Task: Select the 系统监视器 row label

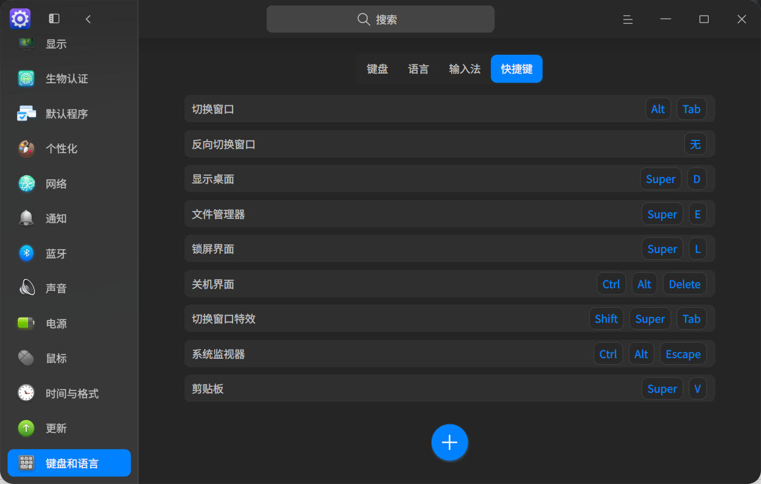Action: 219,354
